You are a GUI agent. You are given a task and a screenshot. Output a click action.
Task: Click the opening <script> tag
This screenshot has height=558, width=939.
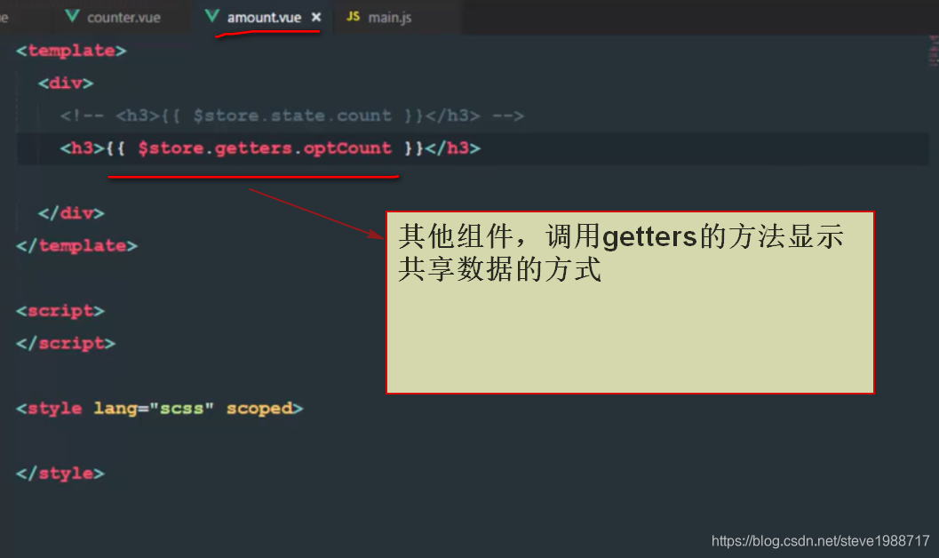point(60,311)
